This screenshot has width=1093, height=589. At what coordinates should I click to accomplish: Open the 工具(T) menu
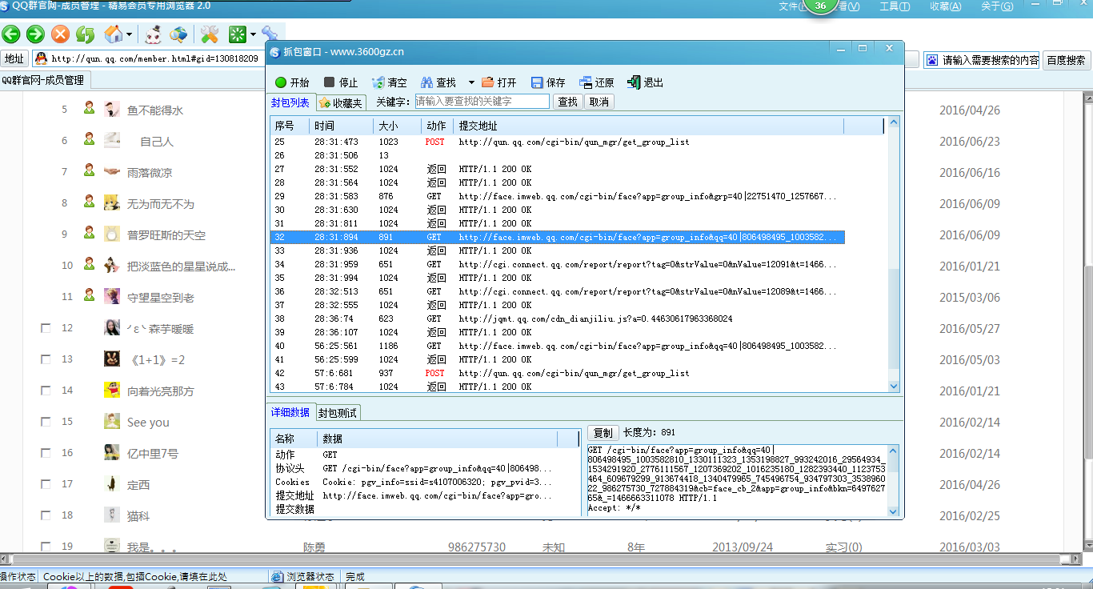click(x=895, y=6)
